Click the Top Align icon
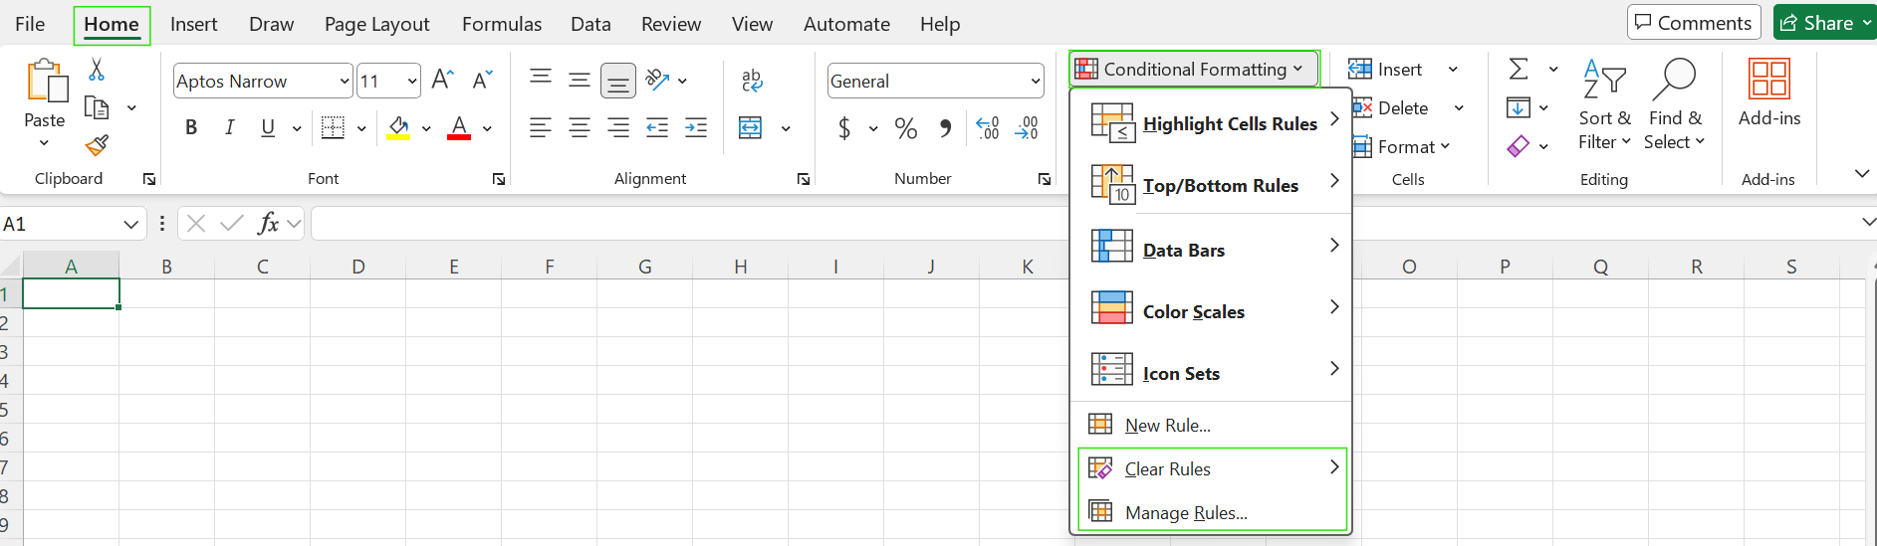1877x546 pixels. coord(541,80)
